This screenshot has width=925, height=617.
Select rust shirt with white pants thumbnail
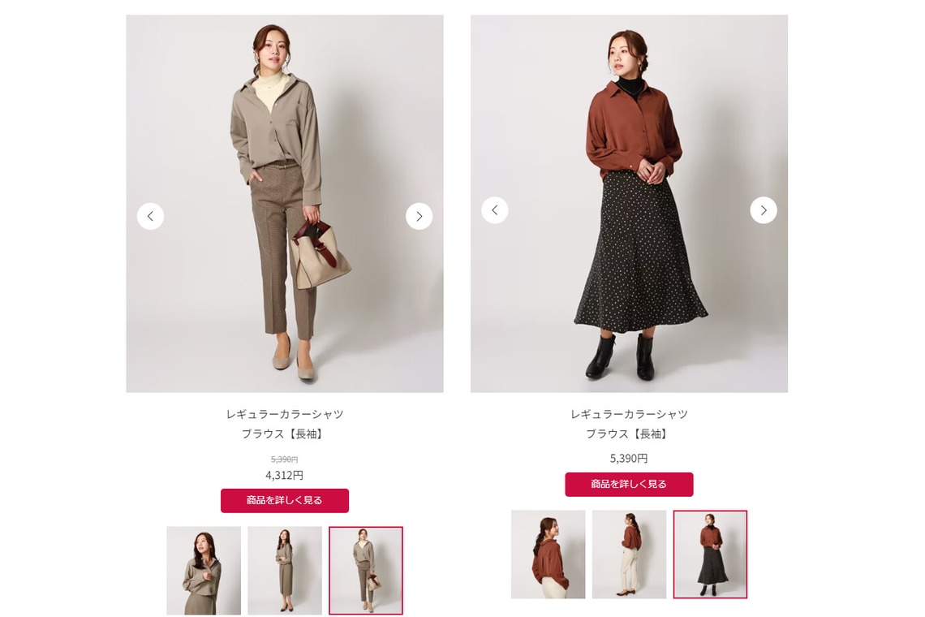[x=629, y=554]
